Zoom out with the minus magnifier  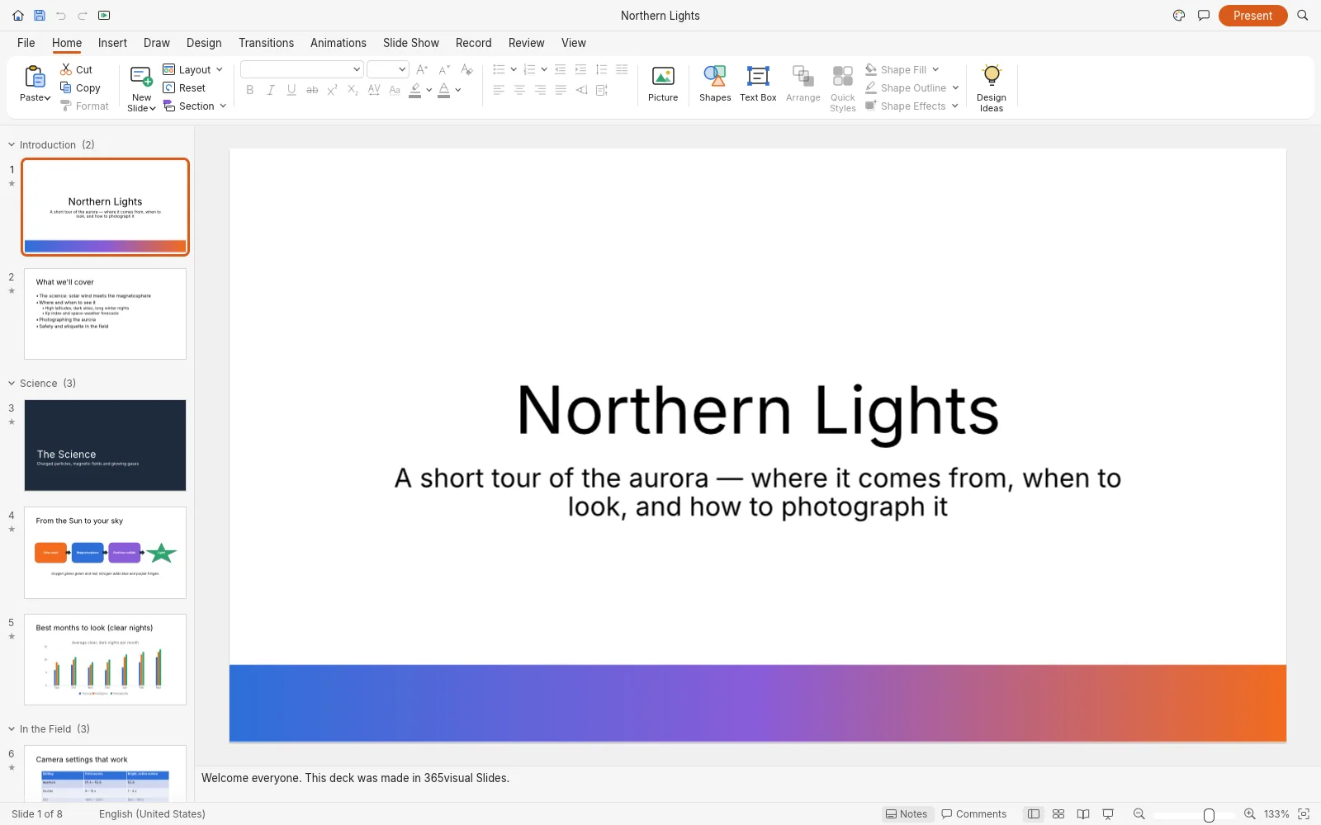point(1139,814)
